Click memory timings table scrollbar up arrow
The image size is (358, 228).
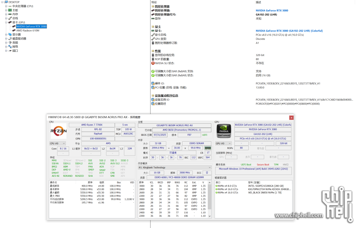coord(210,183)
